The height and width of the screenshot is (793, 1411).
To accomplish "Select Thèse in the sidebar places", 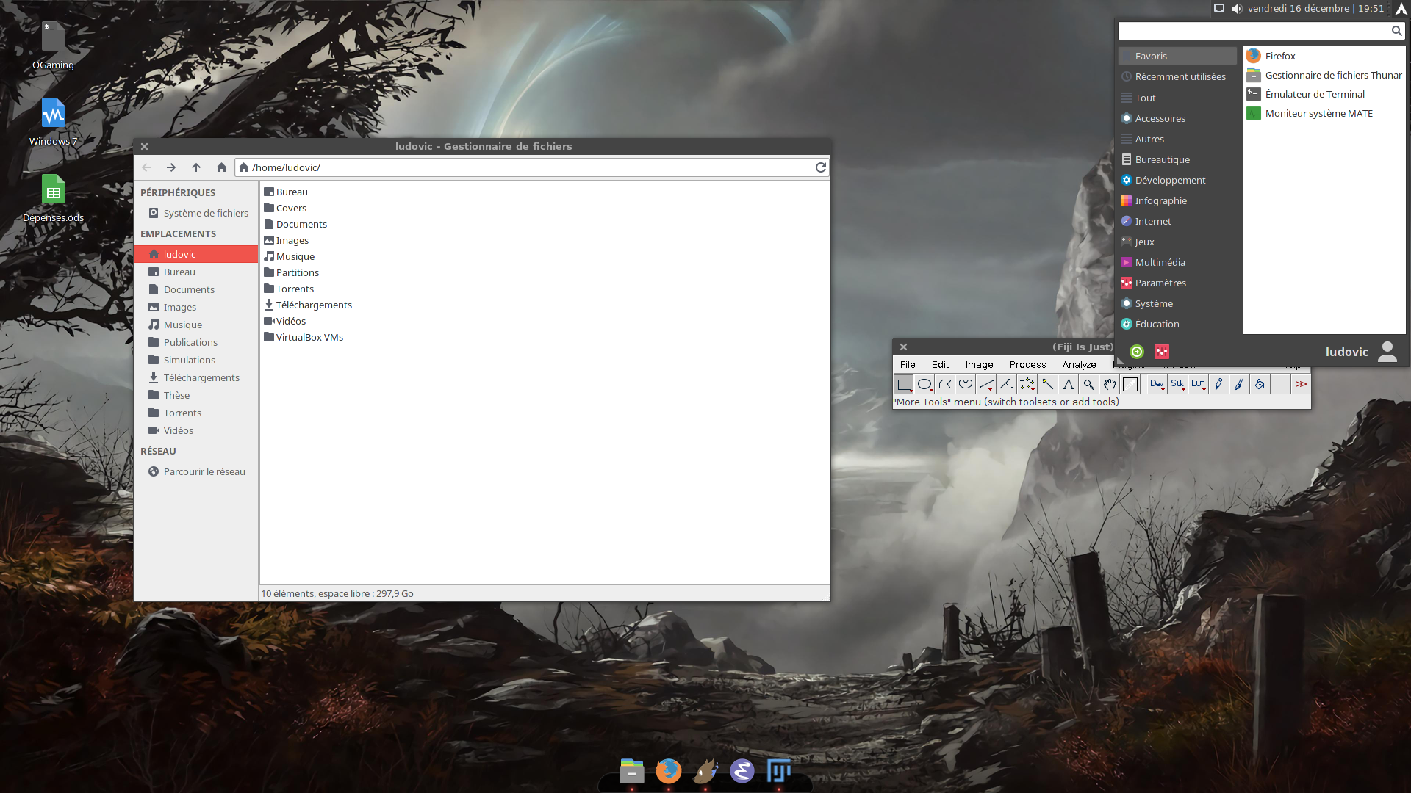I will click(x=196, y=395).
